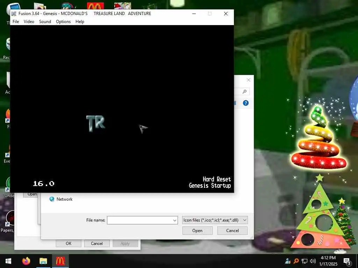This screenshot has height=268, width=358.
Task: Open the network status tray icon
Action: (x=305, y=261)
